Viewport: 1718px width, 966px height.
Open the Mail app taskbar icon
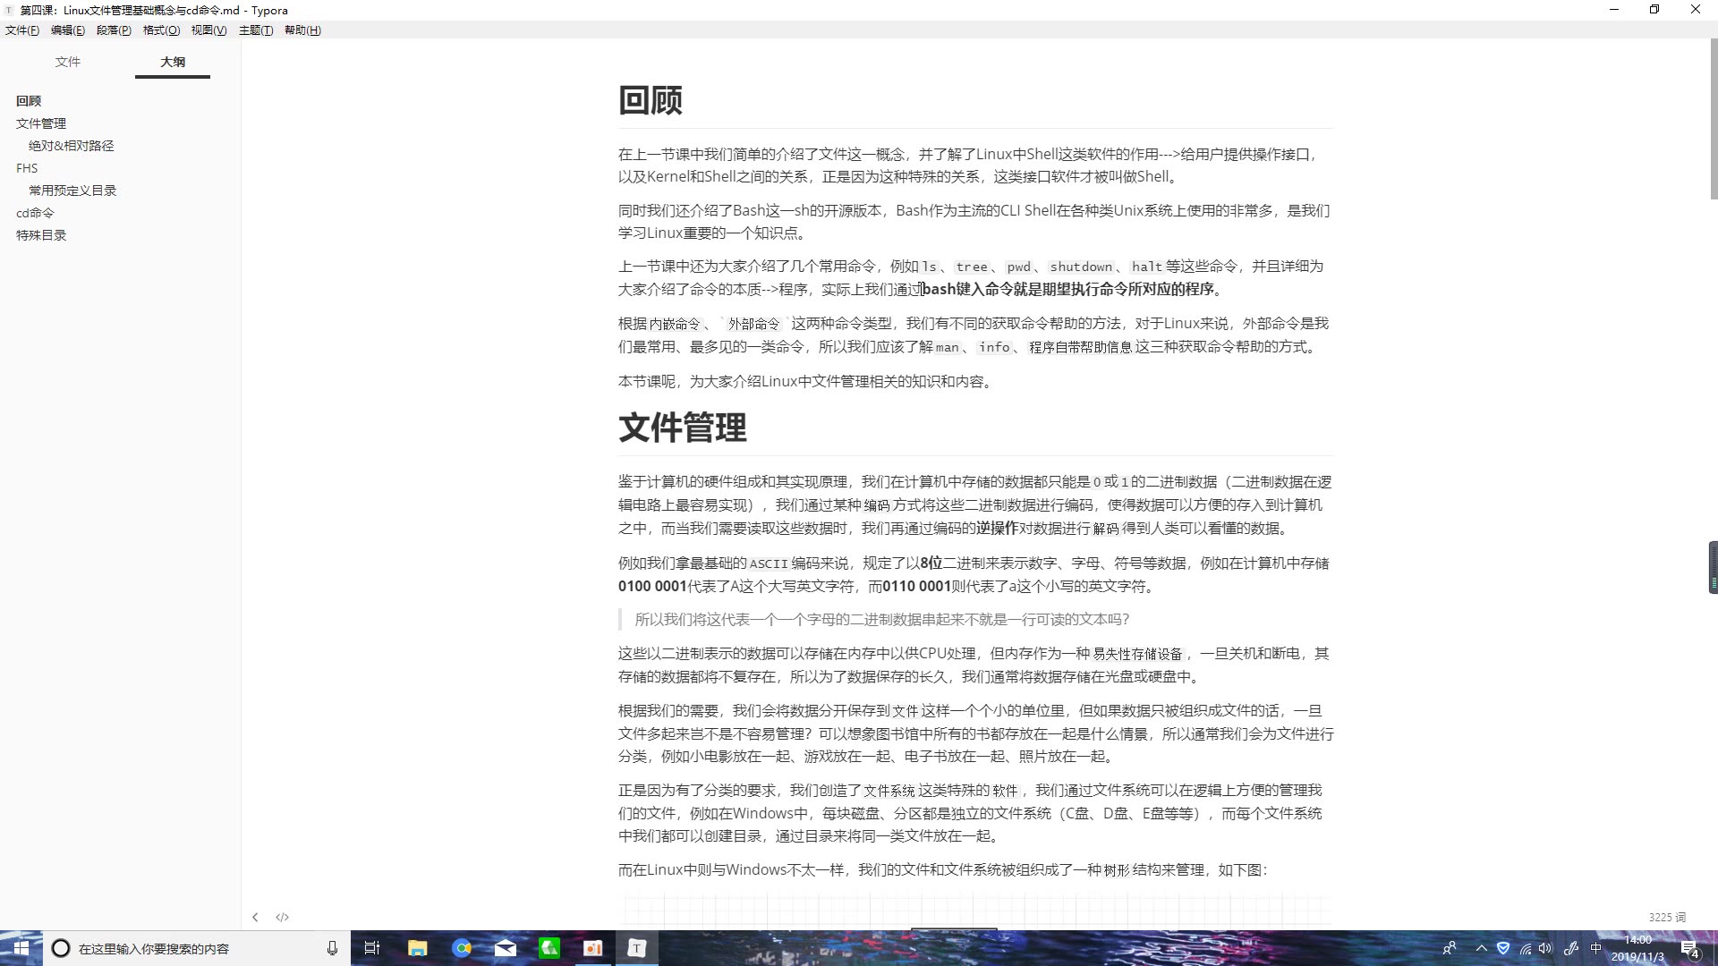(x=506, y=948)
